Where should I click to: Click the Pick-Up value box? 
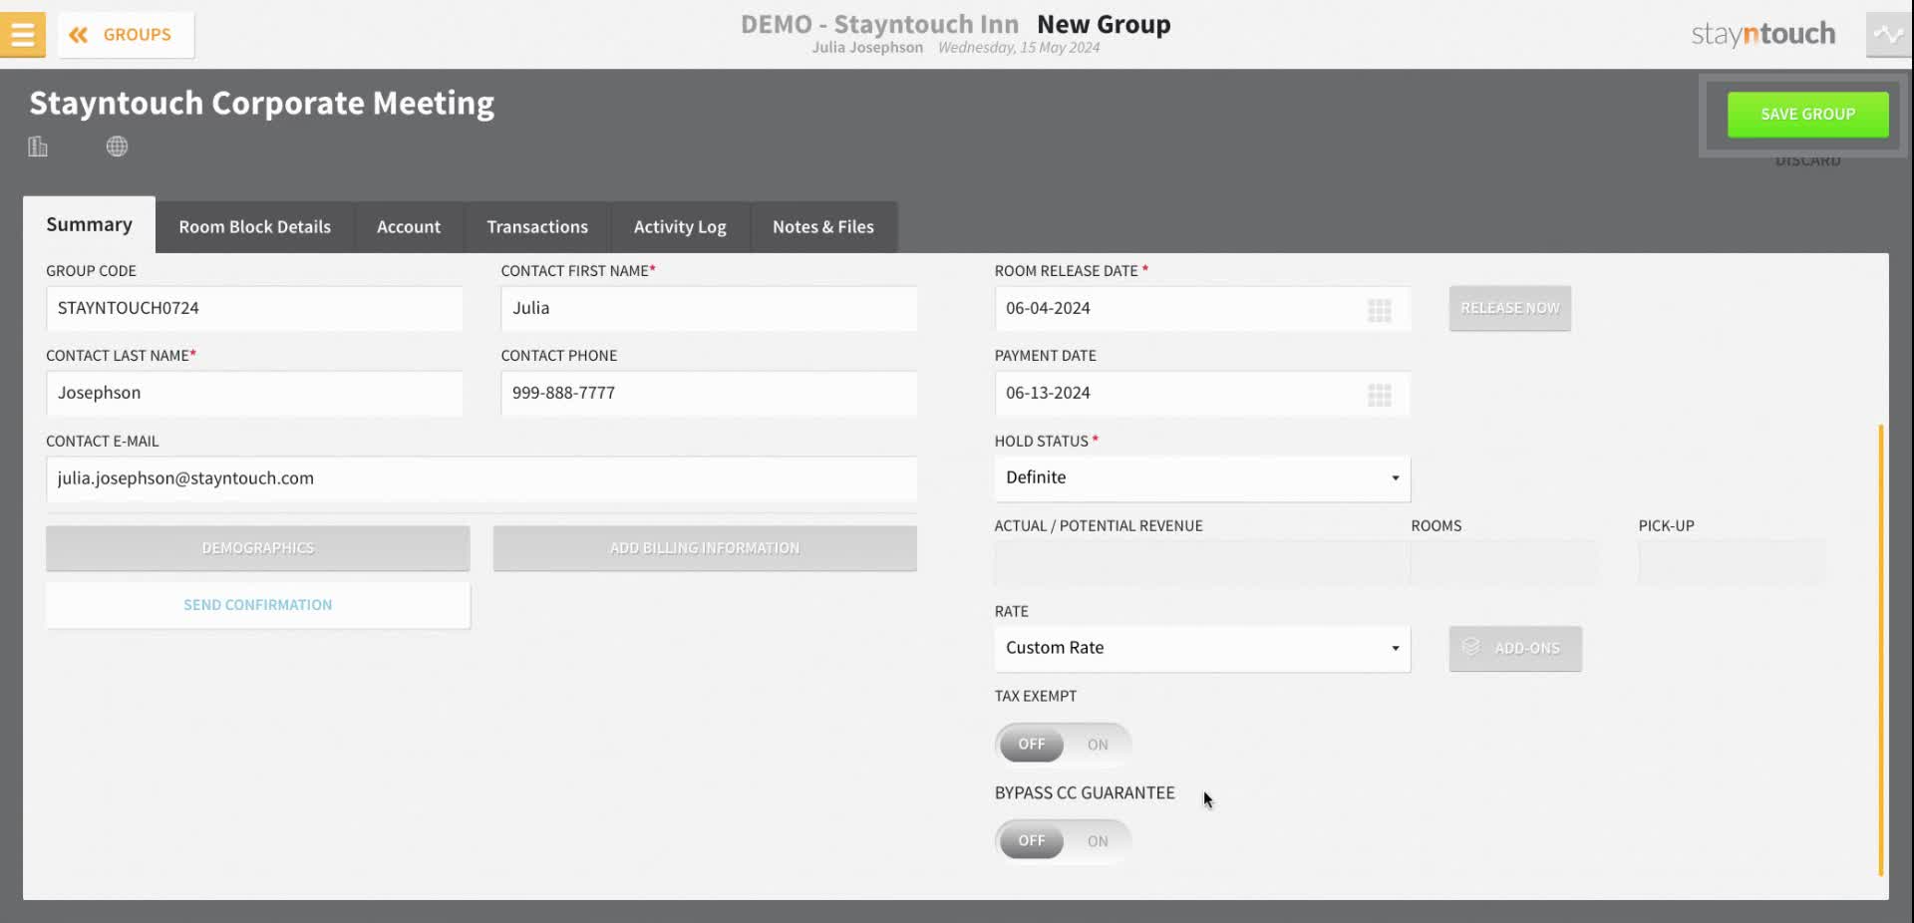[1733, 563]
